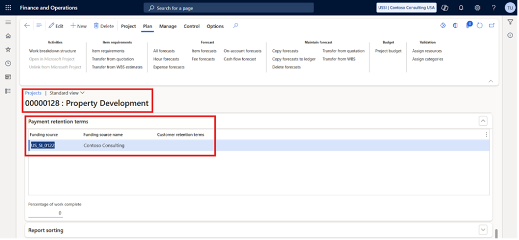Open the Manage tab
519x240 pixels.
click(x=168, y=26)
